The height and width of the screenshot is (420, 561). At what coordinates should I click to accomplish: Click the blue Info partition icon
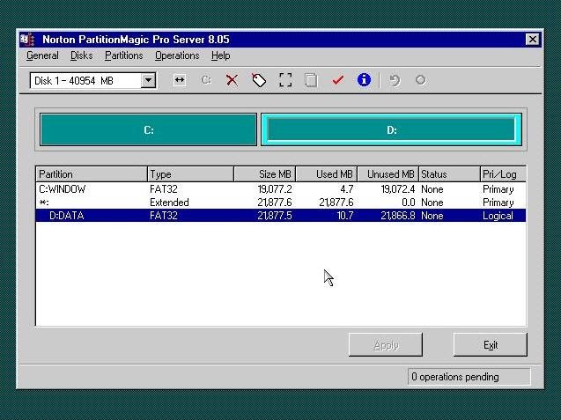pyautogui.click(x=364, y=80)
